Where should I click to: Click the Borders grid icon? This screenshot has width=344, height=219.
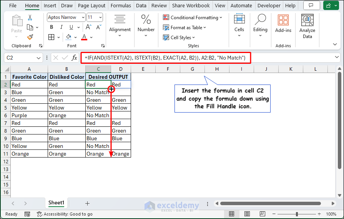tap(52, 37)
